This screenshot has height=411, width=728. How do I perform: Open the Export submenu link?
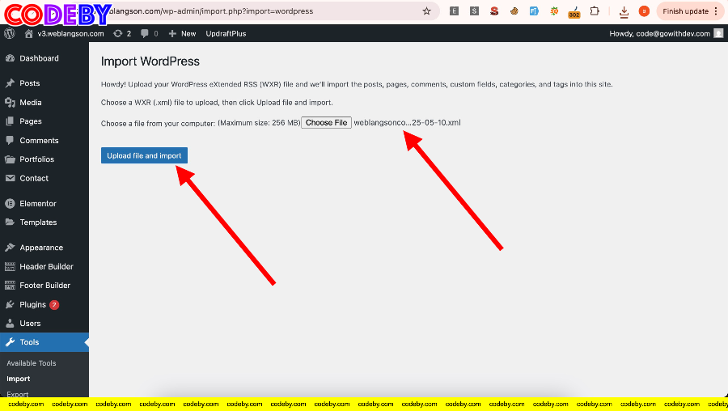17,394
